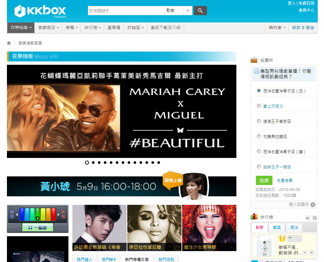Expand the 音樂情報 navigation menu
The width and height of the screenshot is (324, 262).
pos(21,28)
